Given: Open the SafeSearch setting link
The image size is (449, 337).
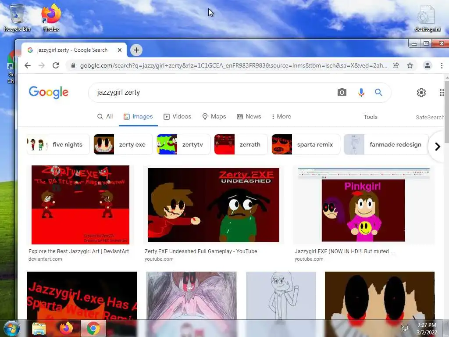Looking at the screenshot, I should point(430,117).
